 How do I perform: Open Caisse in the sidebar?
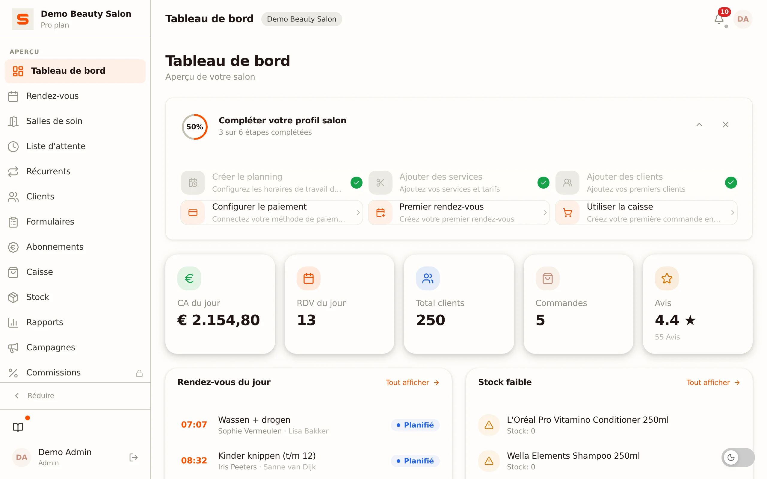(75, 272)
